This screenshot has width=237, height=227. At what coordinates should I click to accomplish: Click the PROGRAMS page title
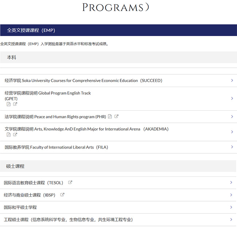[x=116, y=7]
